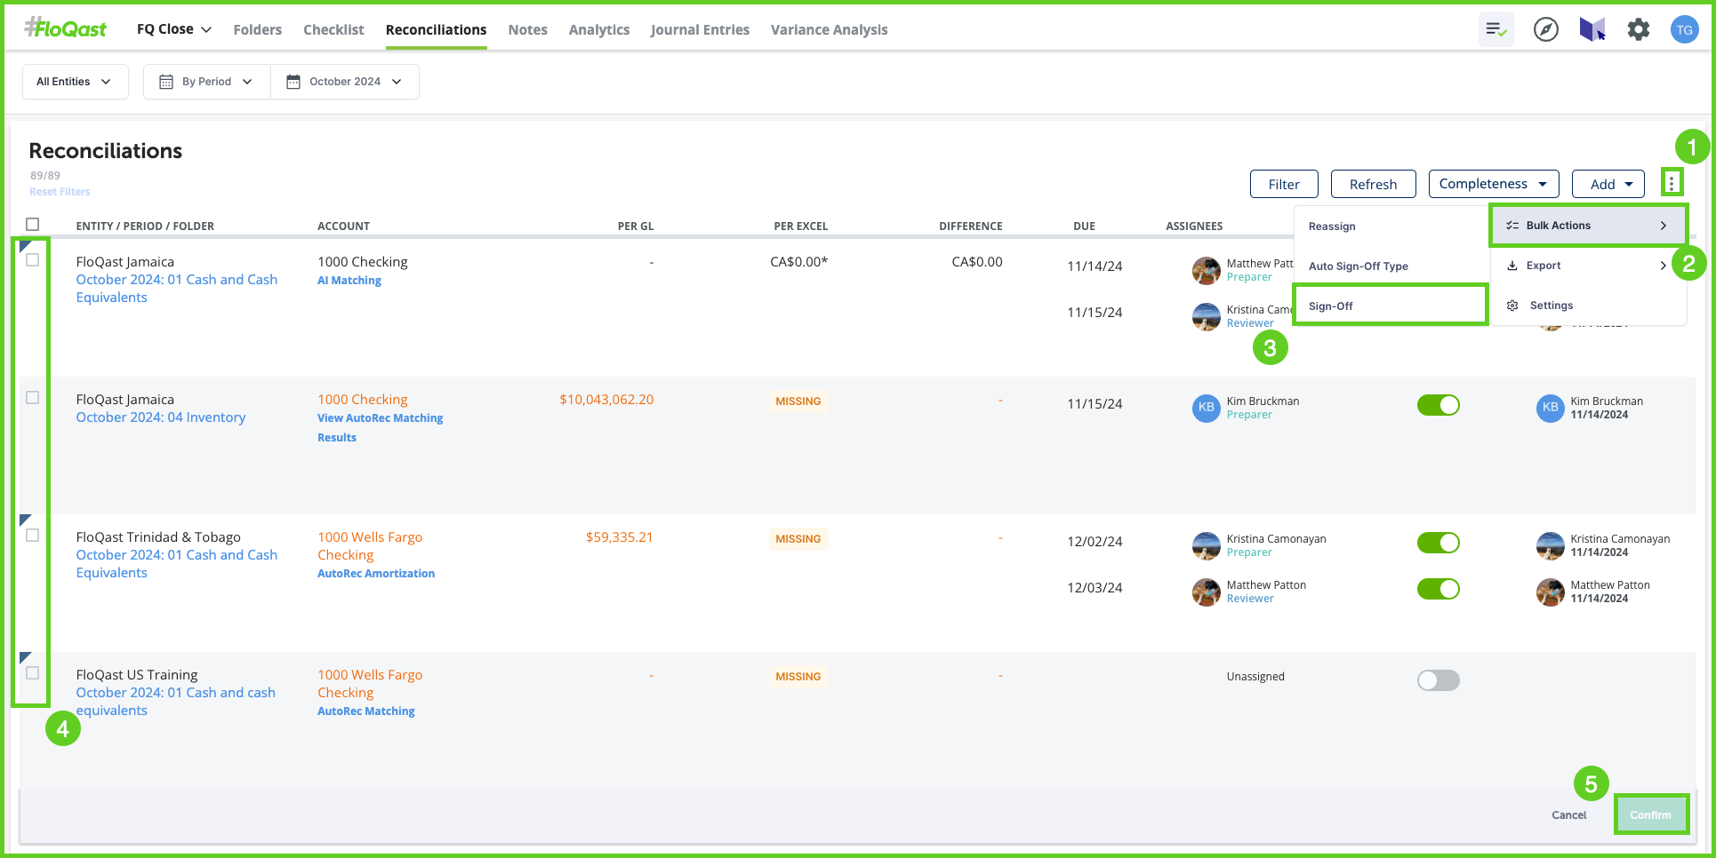Open the All Entities dropdown
The height and width of the screenshot is (858, 1716).
coord(76,82)
